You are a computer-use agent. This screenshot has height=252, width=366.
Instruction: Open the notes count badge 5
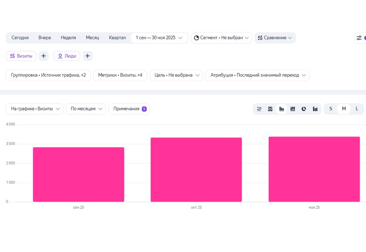pos(144,109)
